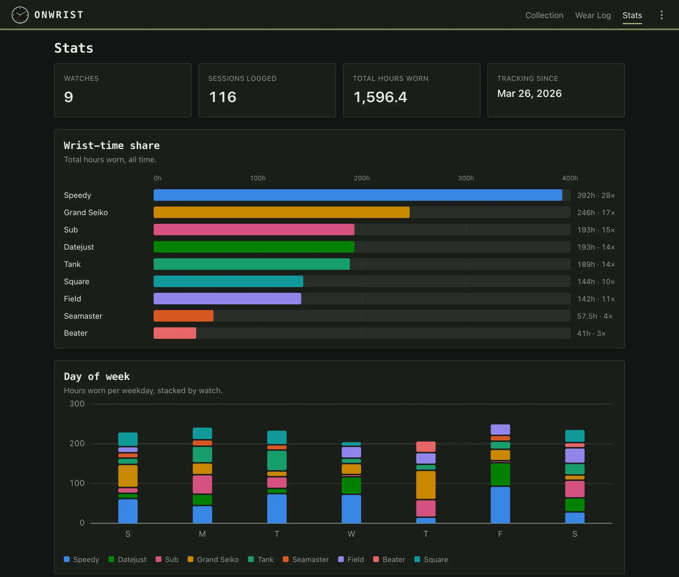Click the "193h · 14×" Datejust value
Image resolution: width=679 pixels, height=577 pixels.
596,247
